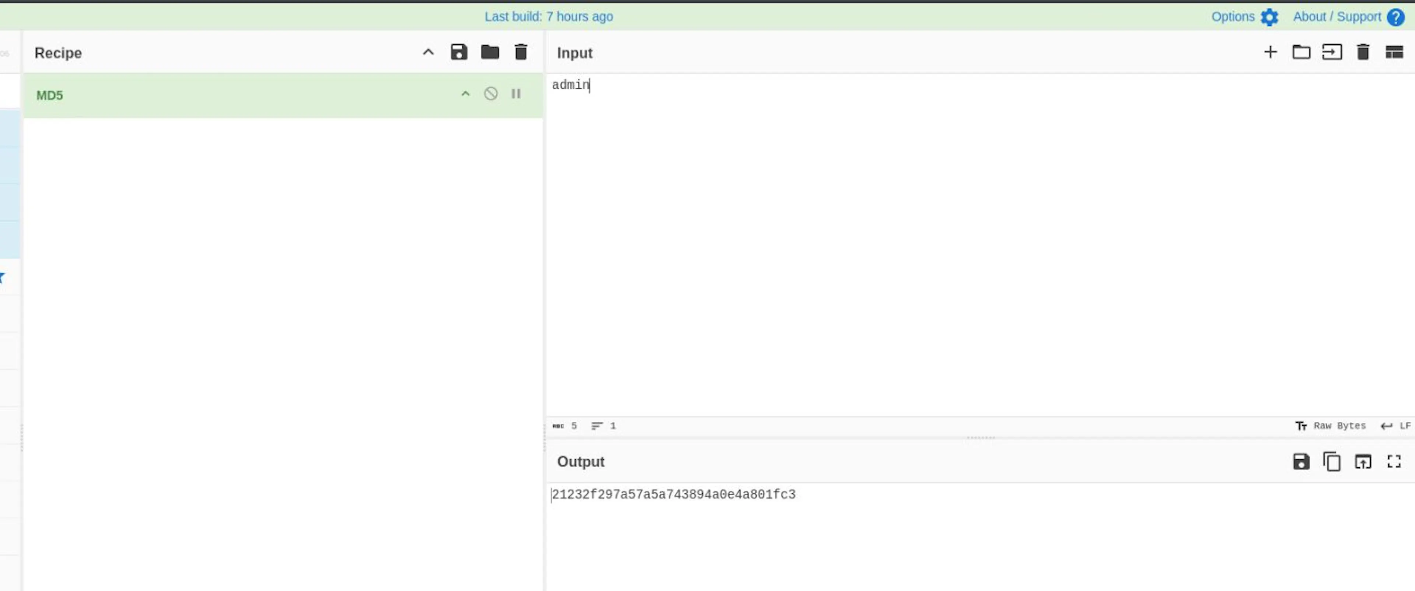The image size is (1415, 591).
Task: Maximise the output pane
Action: coord(1394,461)
